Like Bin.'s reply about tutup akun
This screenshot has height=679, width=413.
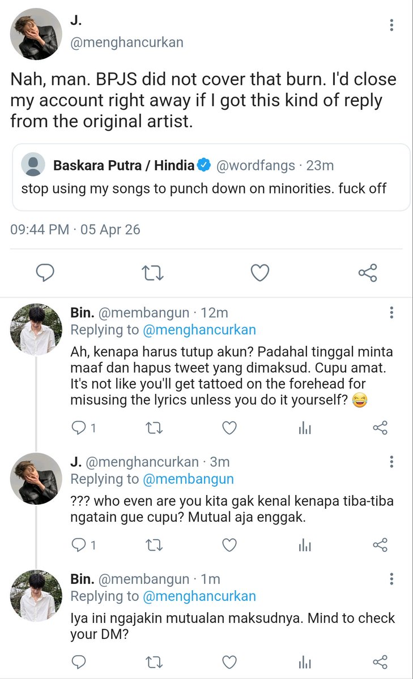[229, 428]
